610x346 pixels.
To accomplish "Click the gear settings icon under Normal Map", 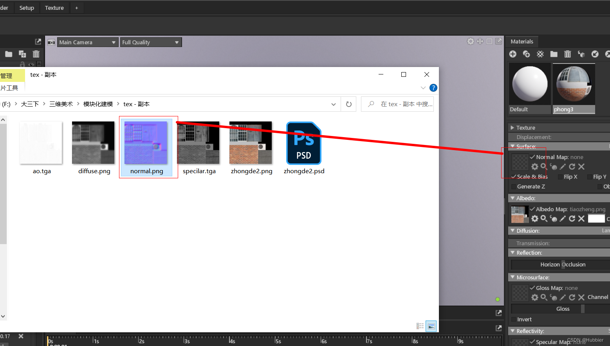I will pyautogui.click(x=534, y=167).
